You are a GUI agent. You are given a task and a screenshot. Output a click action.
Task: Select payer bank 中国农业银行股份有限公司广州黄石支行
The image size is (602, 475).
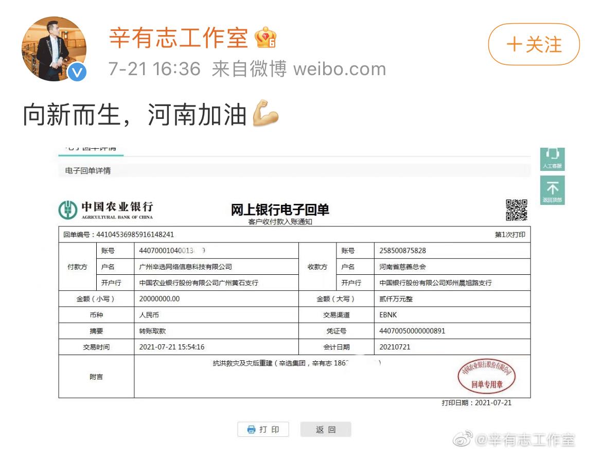[199, 283]
